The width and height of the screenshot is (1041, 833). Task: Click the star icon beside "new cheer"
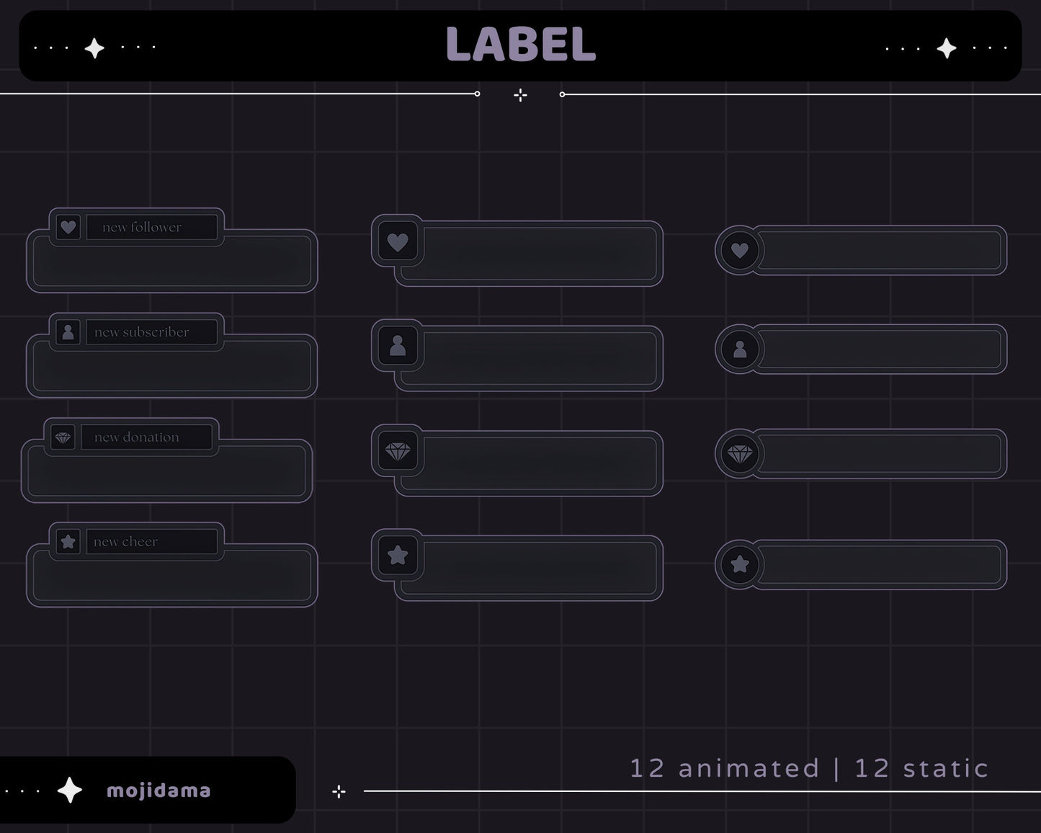point(68,542)
